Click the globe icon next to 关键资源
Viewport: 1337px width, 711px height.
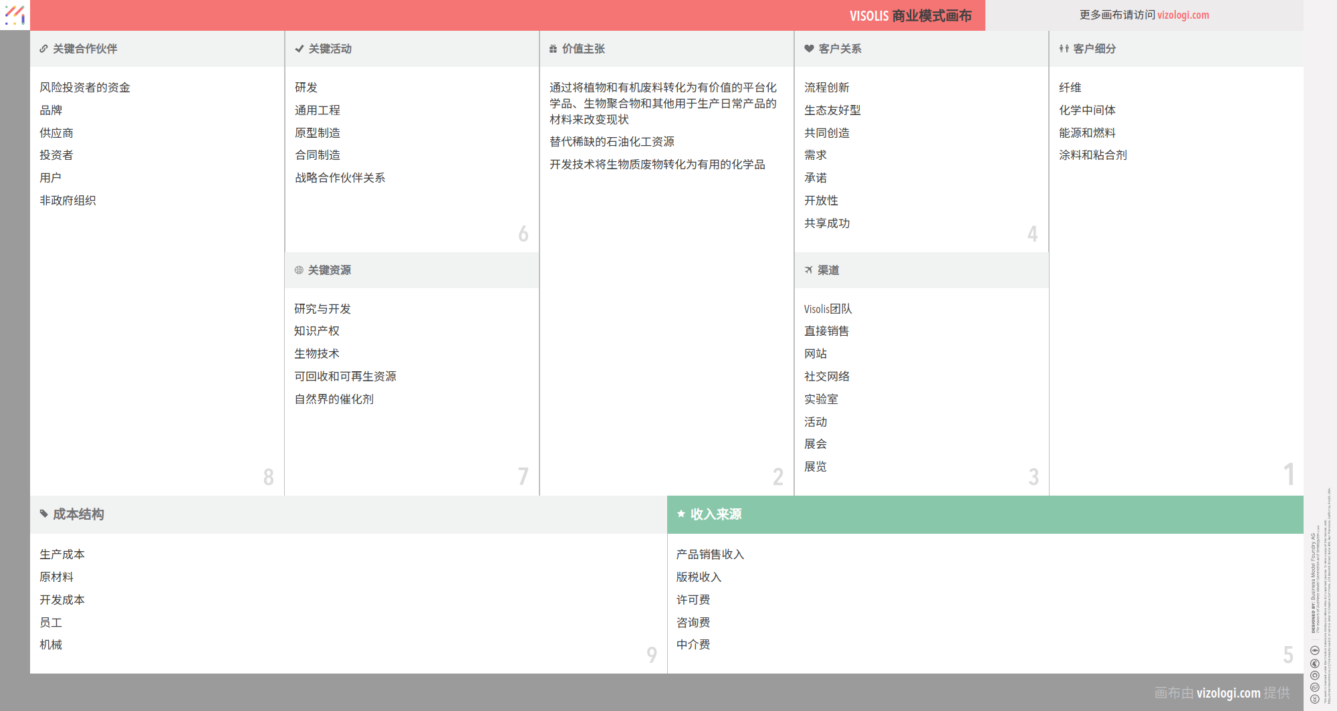[x=299, y=270]
